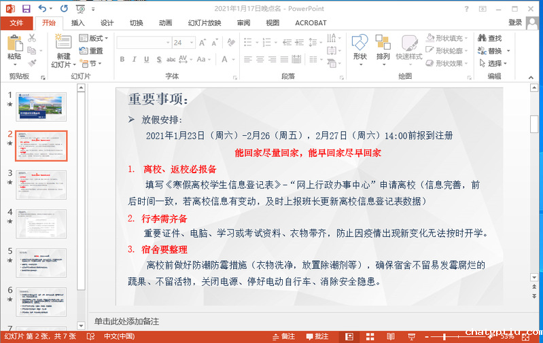Click the New Slide icon
Viewport: 543px width, 343px height.
click(63, 41)
